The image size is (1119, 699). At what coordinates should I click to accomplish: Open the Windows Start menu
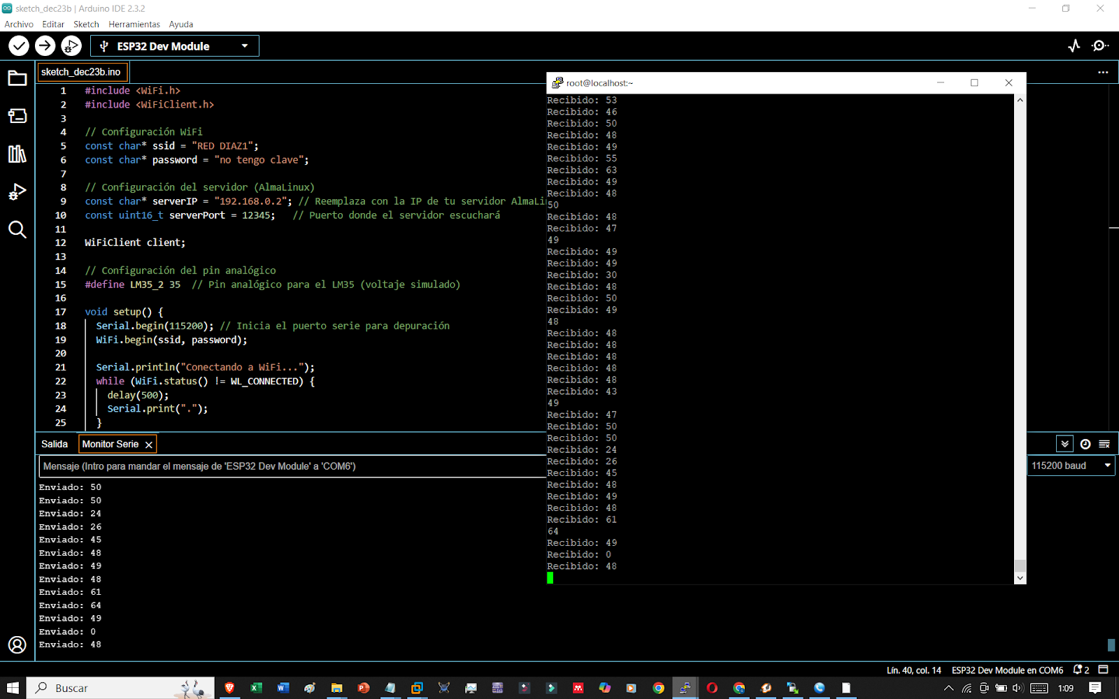(13, 688)
